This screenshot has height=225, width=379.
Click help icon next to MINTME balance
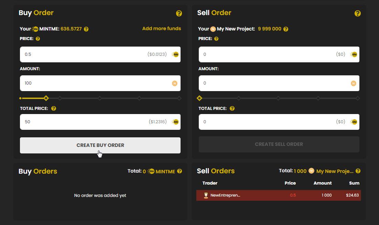point(86,29)
